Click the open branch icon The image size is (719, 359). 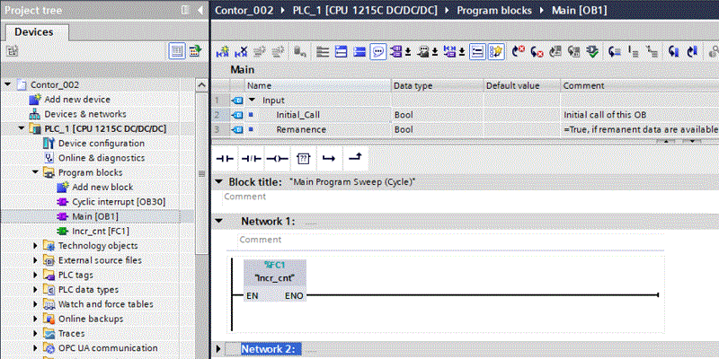329,157
